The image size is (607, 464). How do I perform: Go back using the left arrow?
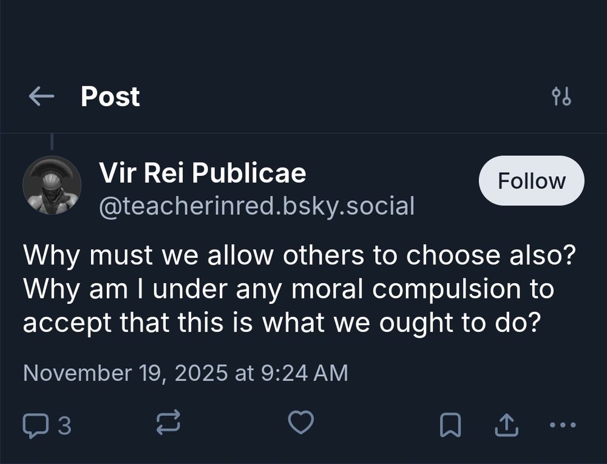coord(41,96)
